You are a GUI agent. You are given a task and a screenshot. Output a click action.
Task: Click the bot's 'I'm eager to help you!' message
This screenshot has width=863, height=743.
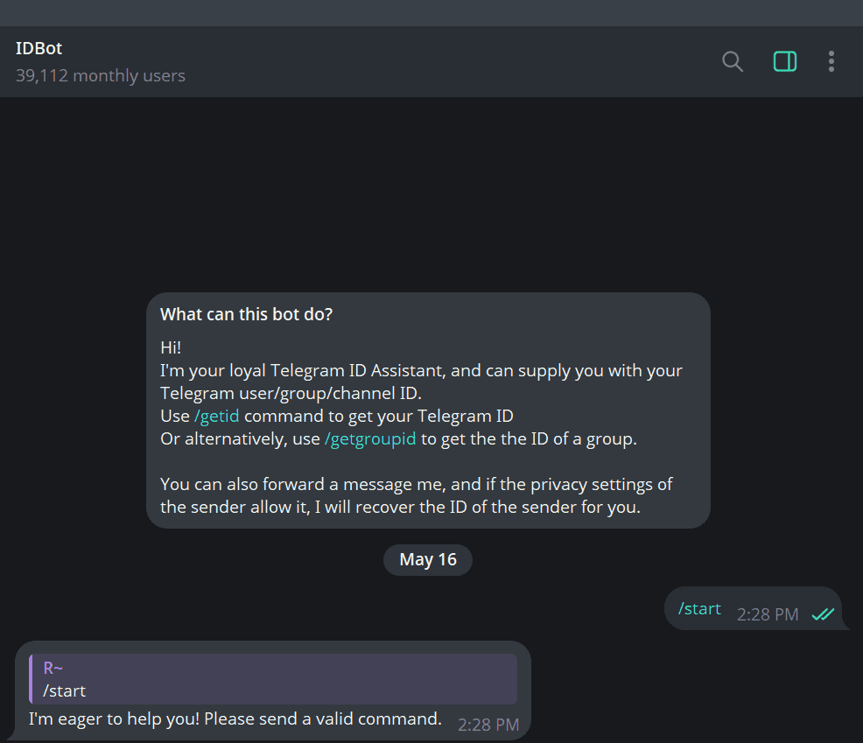233,718
